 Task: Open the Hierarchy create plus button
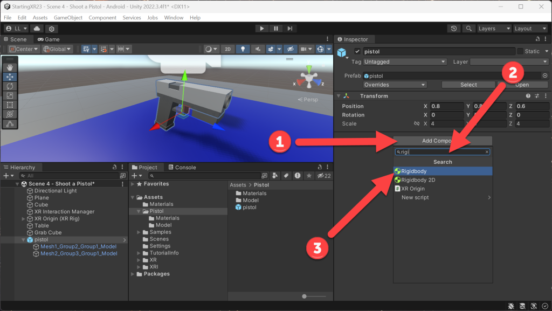pos(8,176)
